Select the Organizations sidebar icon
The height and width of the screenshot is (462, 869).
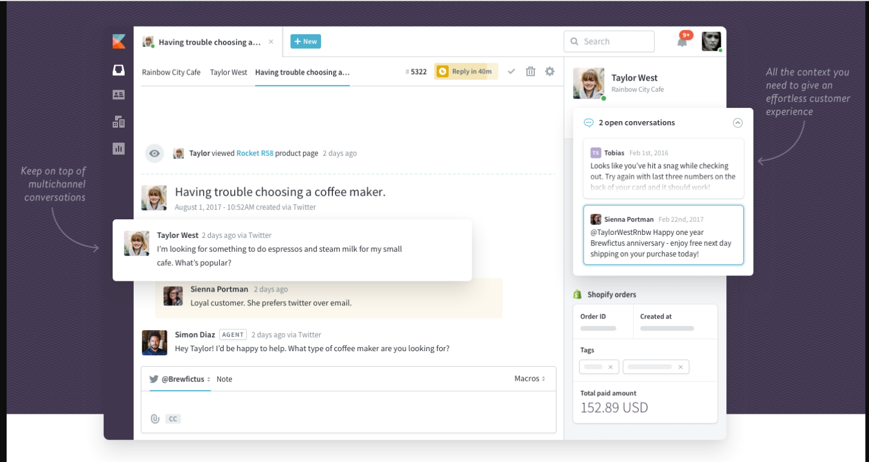tap(119, 121)
